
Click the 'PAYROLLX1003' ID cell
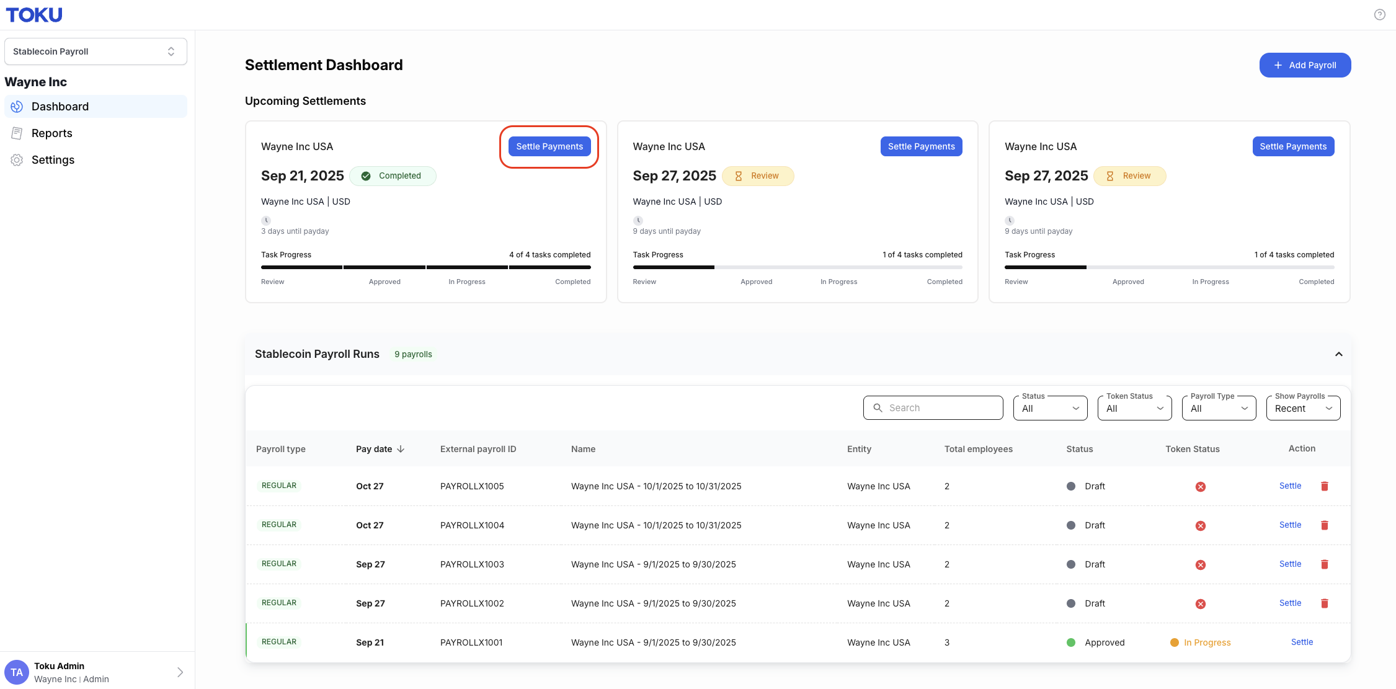(472, 564)
